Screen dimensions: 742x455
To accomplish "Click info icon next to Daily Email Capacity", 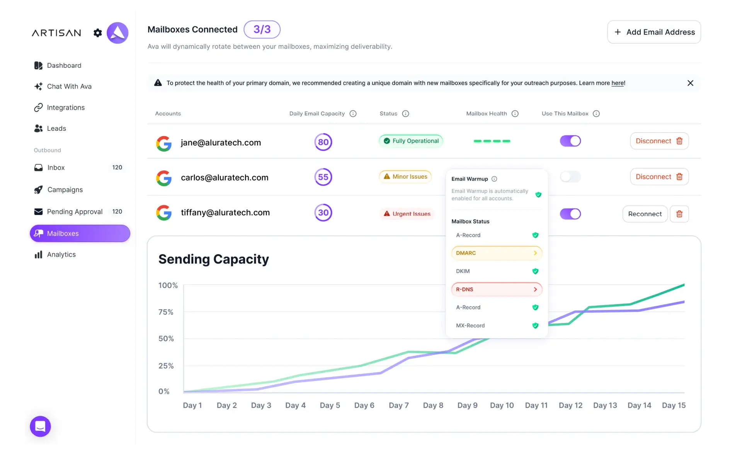I will 353,113.
